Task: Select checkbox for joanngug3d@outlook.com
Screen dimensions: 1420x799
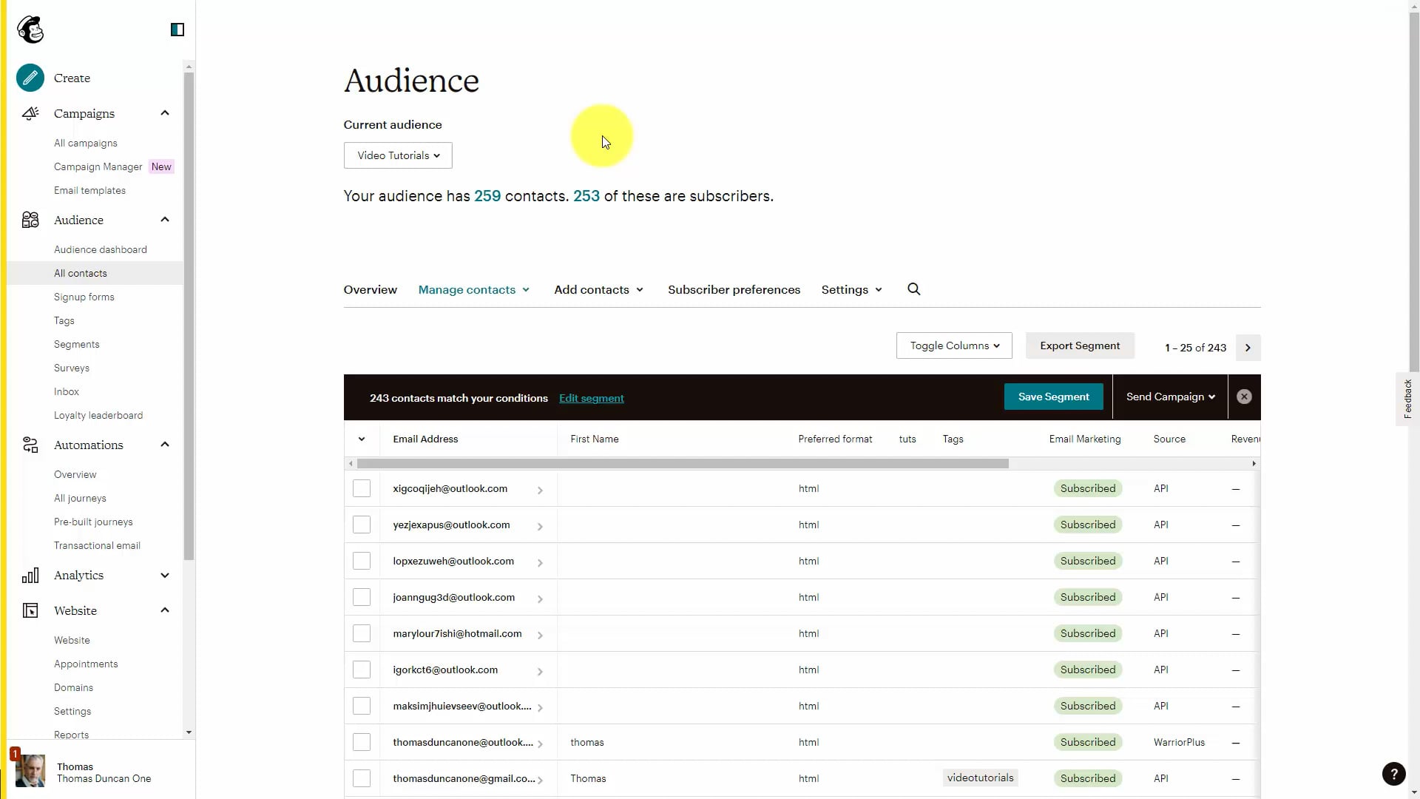Action: (362, 597)
